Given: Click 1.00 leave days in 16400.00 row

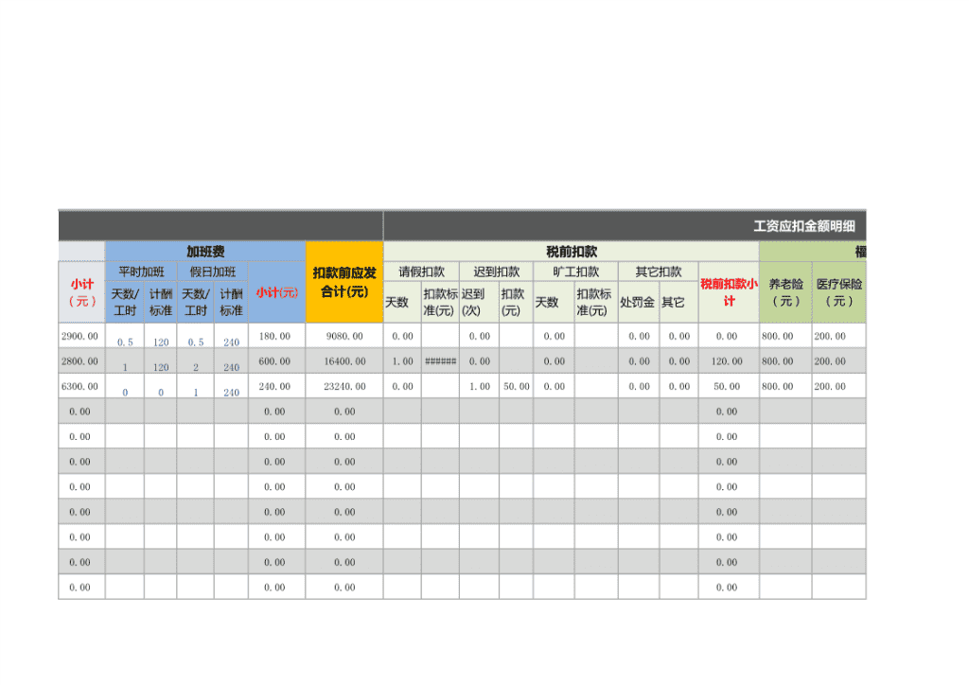Looking at the screenshot, I should click(402, 361).
